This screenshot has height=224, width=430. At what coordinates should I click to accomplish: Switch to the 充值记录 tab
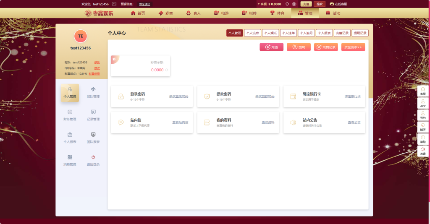pyautogui.click(x=342, y=33)
